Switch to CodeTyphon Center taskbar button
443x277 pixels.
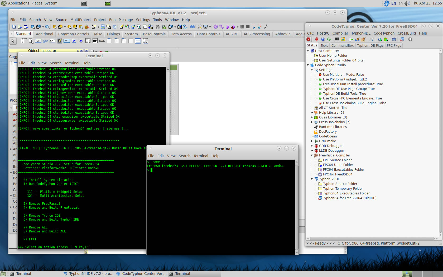click(x=142, y=274)
